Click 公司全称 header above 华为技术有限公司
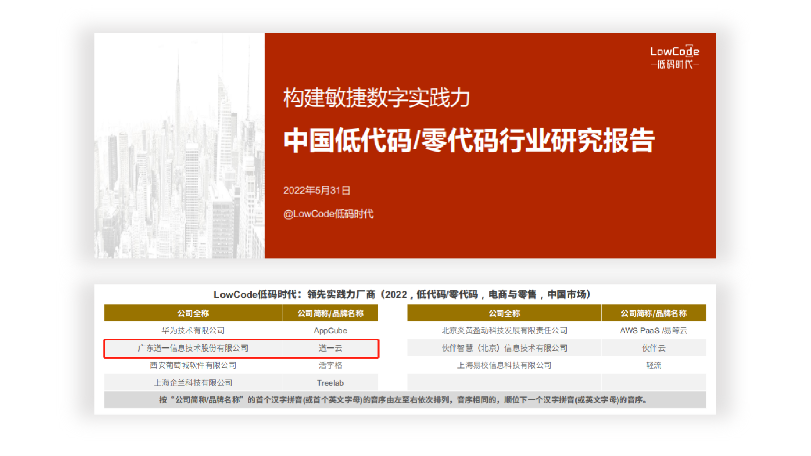The height and width of the screenshot is (456, 811). 193,313
